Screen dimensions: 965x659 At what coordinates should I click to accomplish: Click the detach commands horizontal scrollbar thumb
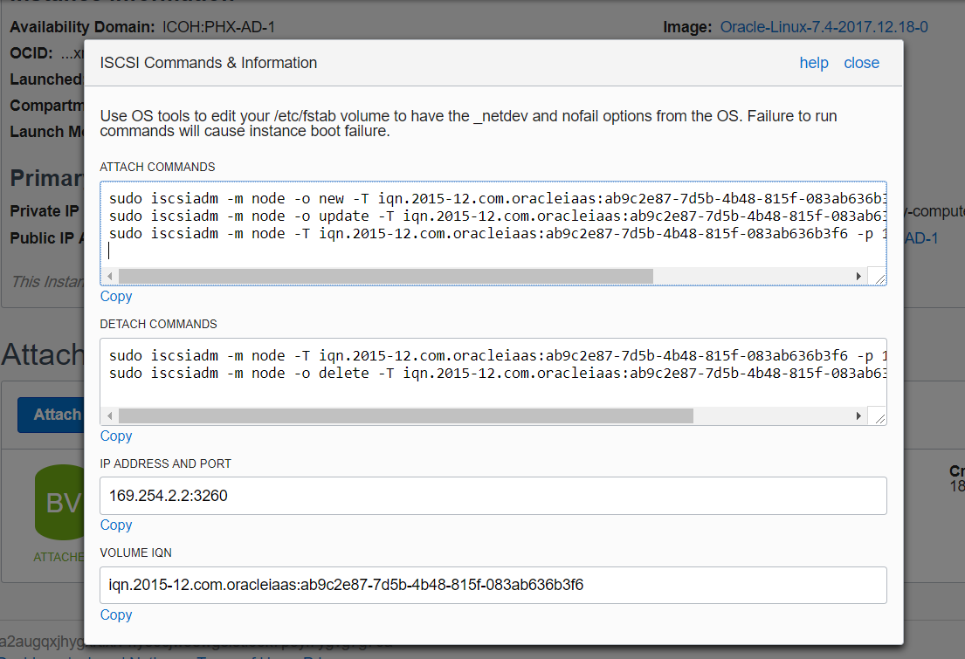click(406, 416)
